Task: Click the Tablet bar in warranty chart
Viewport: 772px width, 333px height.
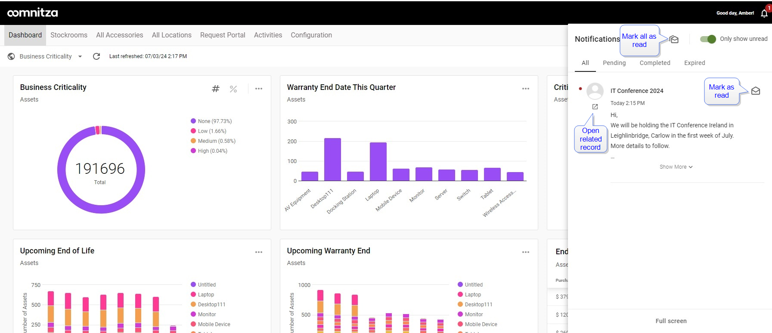Action: tap(492, 174)
